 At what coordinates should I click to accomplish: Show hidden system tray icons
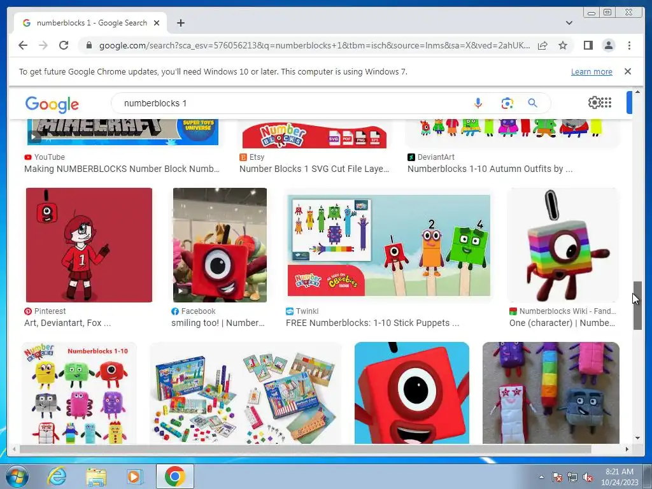541,477
